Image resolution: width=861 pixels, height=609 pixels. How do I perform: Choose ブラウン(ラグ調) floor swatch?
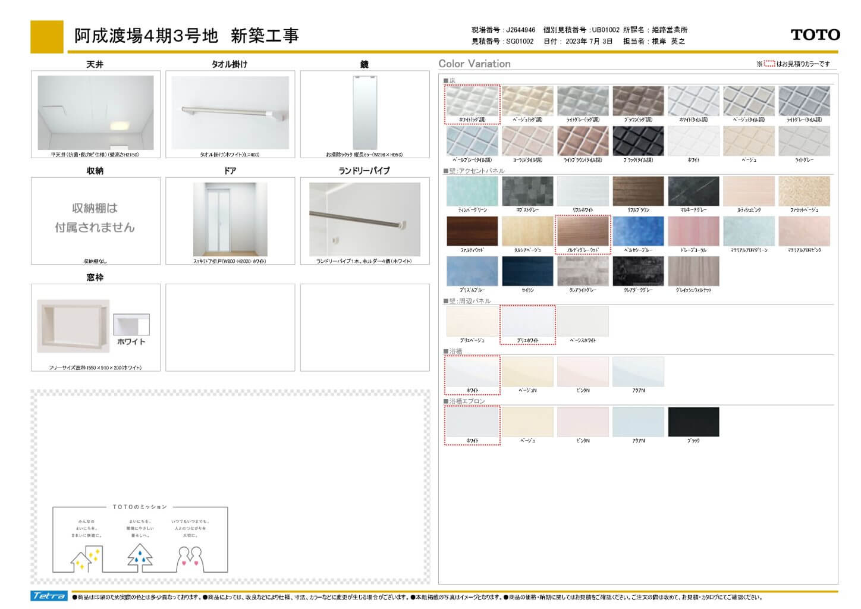[638, 101]
